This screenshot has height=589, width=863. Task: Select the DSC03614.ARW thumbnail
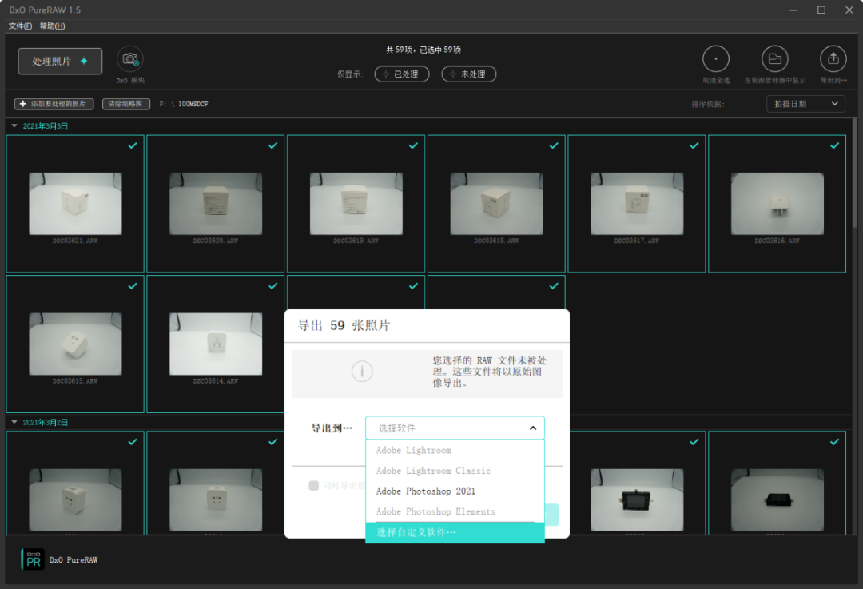click(216, 344)
